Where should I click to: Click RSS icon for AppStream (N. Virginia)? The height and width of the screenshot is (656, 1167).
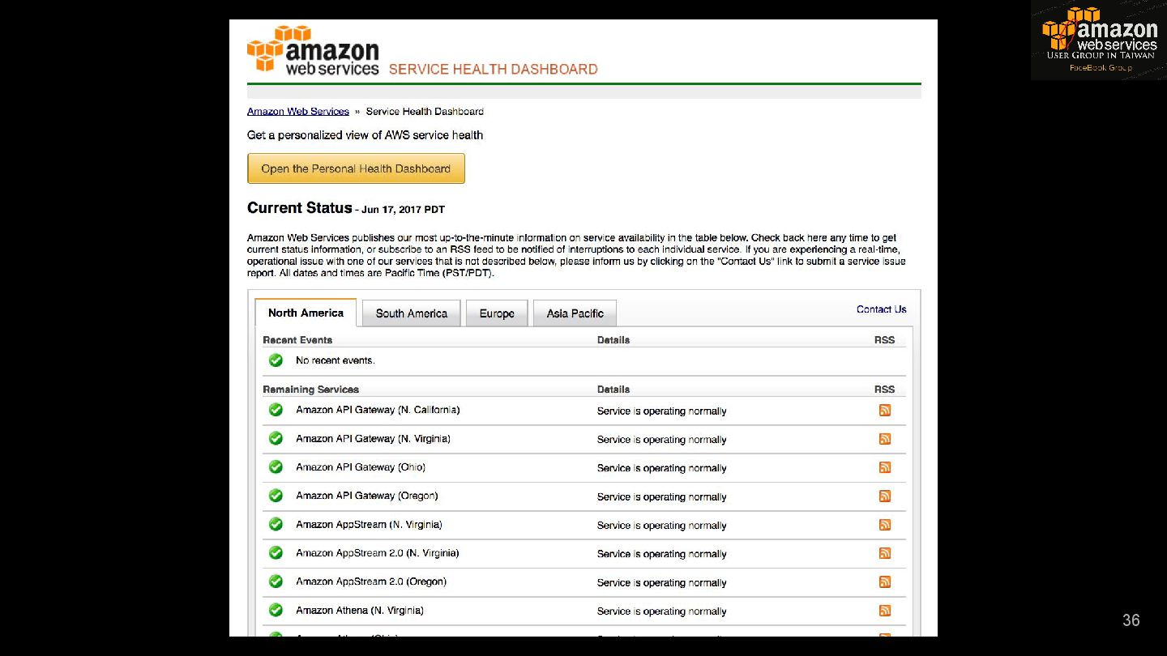pyautogui.click(x=884, y=525)
